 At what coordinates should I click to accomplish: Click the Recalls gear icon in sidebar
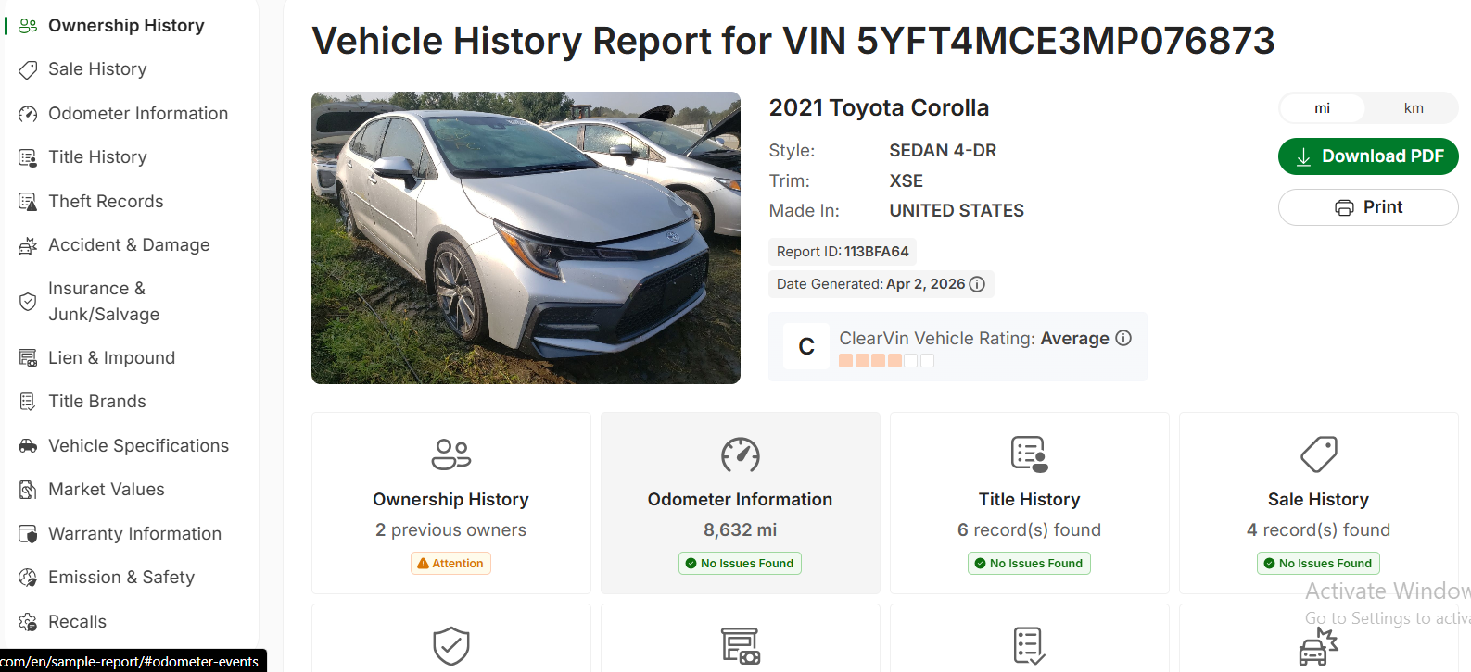click(28, 622)
